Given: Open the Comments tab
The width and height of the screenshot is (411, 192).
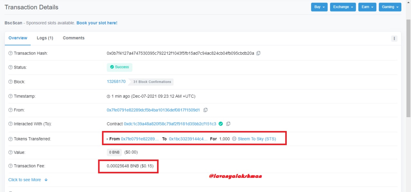Looking at the screenshot, I should tap(74, 38).
